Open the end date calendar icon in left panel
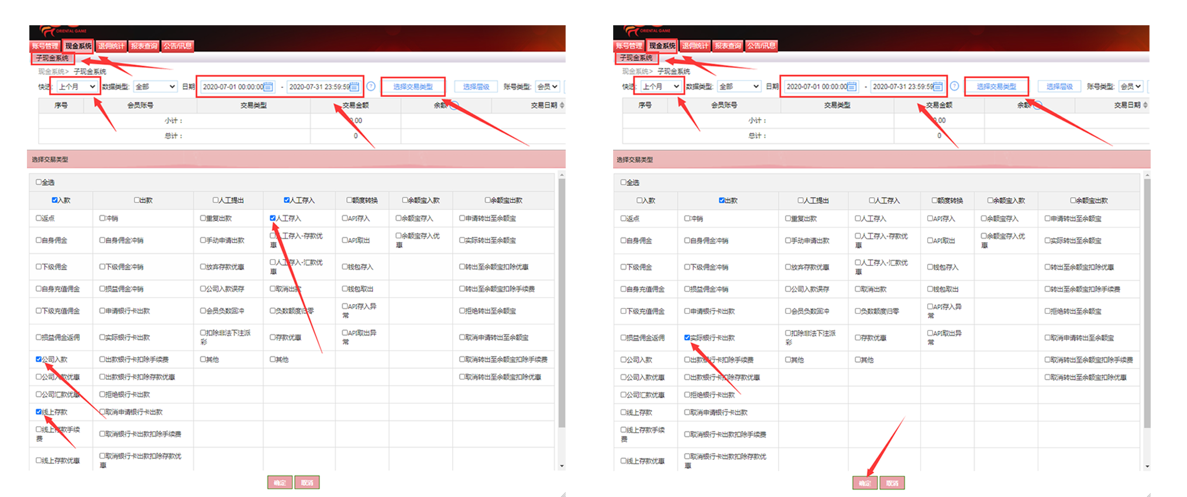 pos(355,87)
